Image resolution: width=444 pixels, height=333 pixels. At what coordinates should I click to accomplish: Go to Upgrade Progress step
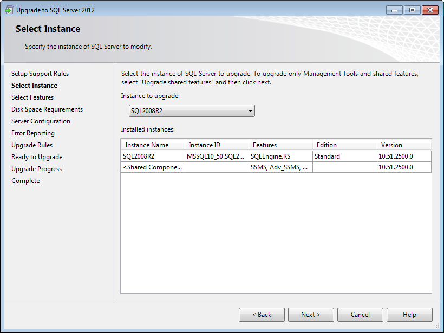pos(36,169)
